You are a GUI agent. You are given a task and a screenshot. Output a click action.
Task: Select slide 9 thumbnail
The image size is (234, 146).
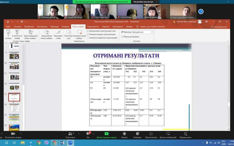click(x=14, y=55)
